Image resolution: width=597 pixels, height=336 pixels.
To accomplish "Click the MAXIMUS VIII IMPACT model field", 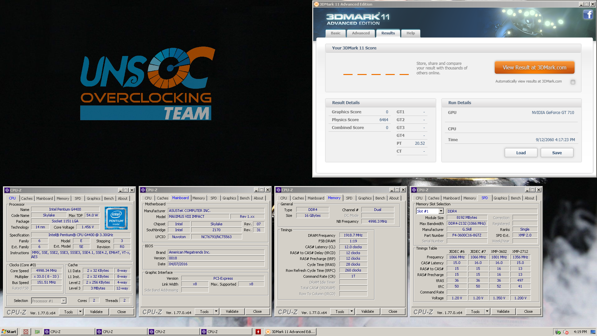I will coord(198,216).
